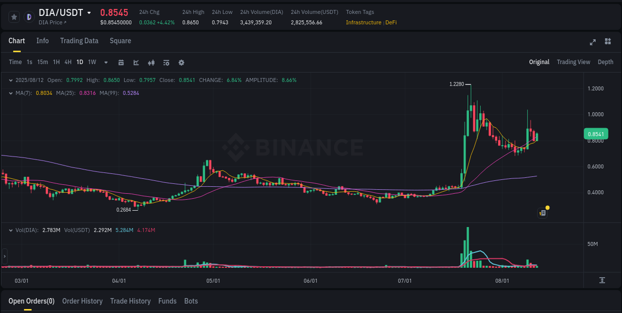Collapse the OHLC info row chevron
Viewport: 622px width, 313px height.
tap(11, 80)
